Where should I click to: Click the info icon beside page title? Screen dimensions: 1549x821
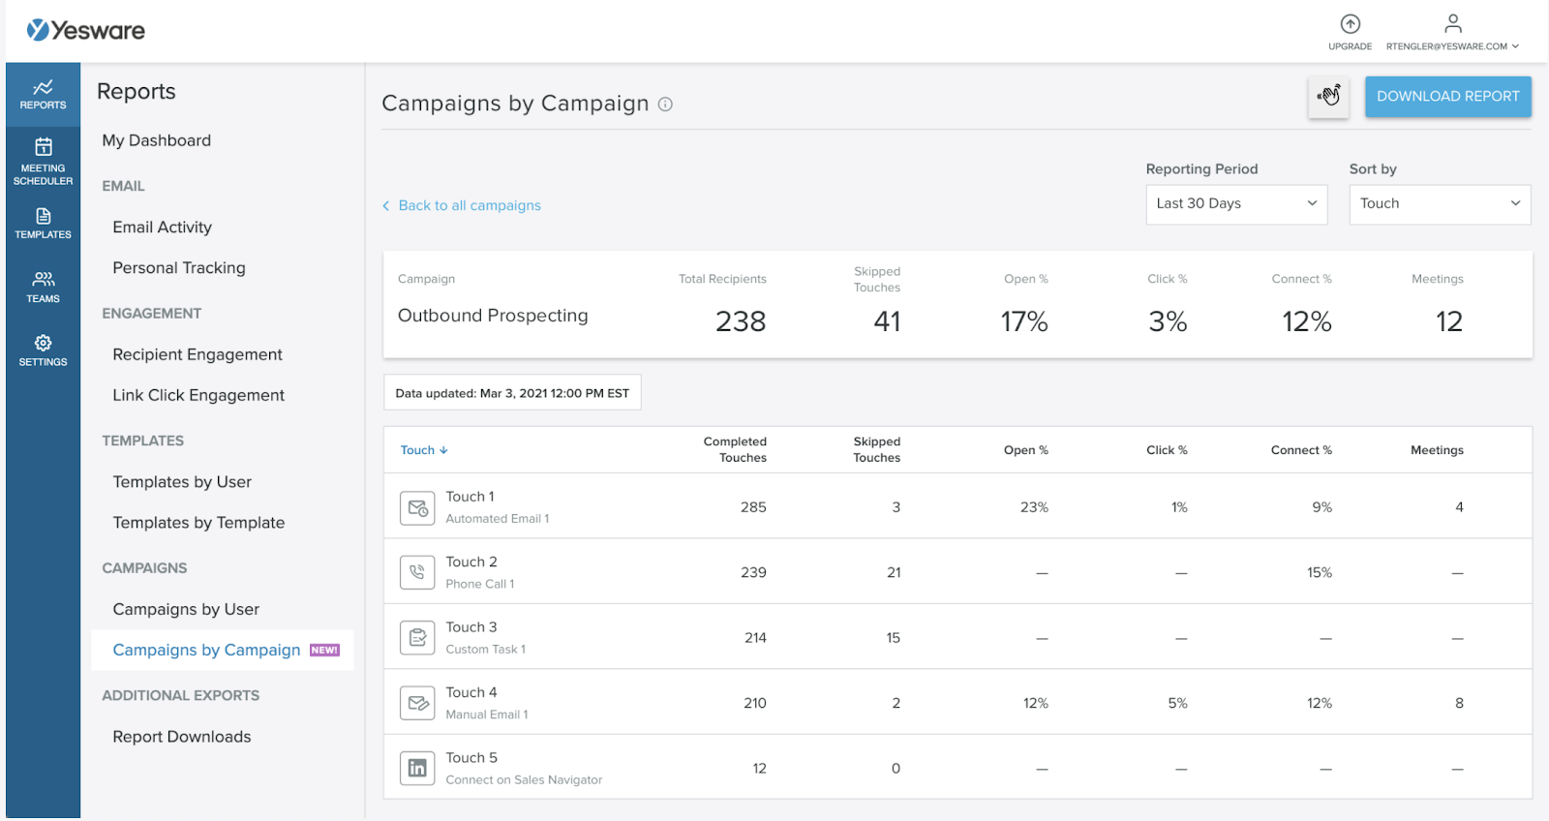click(x=665, y=105)
